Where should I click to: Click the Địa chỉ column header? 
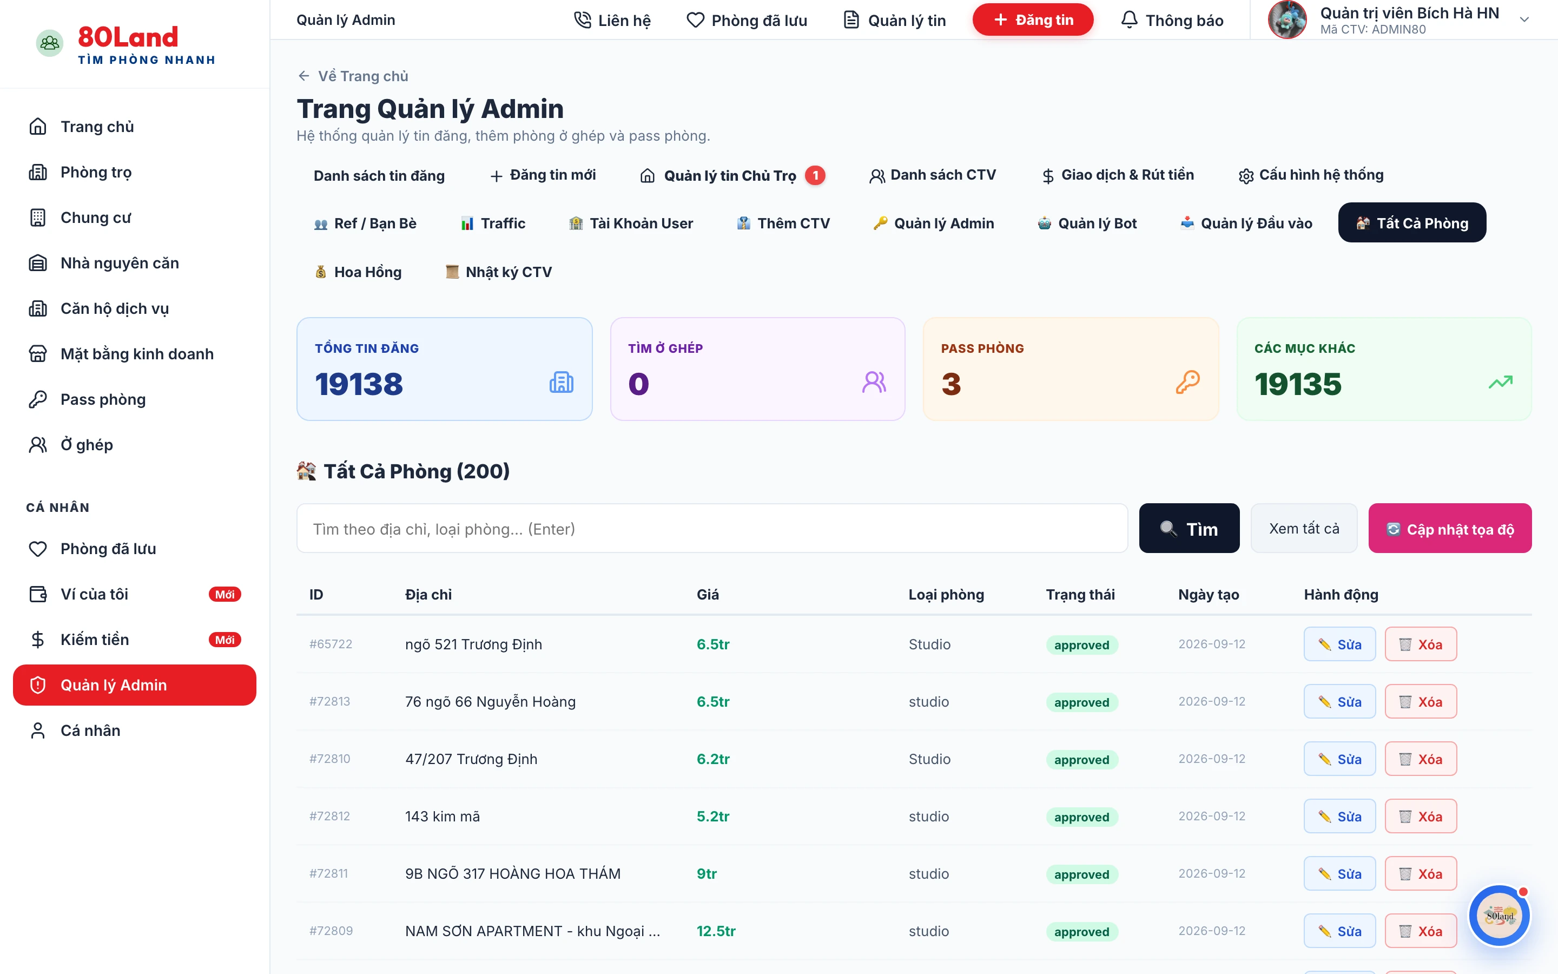coord(428,595)
